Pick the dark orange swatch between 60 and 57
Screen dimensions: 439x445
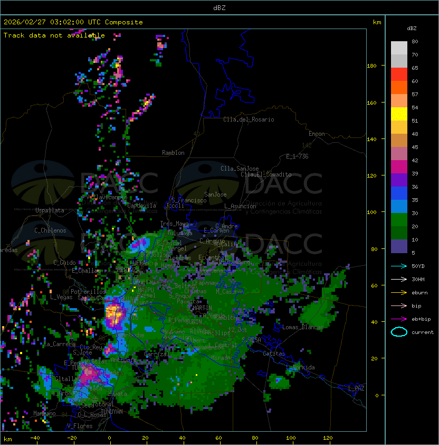(399, 87)
